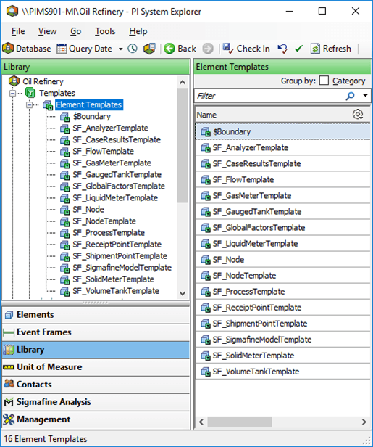Select SF_FlowTemplate in the Name list
The image size is (373, 447).
click(x=243, y=180)
